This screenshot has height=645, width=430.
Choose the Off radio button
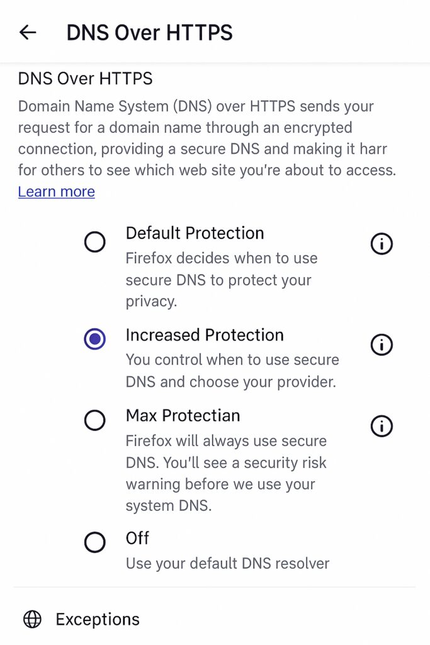pyautogui.click(x=95, y=542)
